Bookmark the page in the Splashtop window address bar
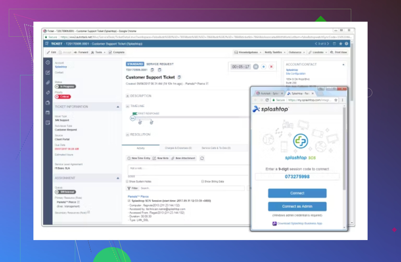Image resolution: width=401 pixels, height=262 pixels. coord(336,100)
